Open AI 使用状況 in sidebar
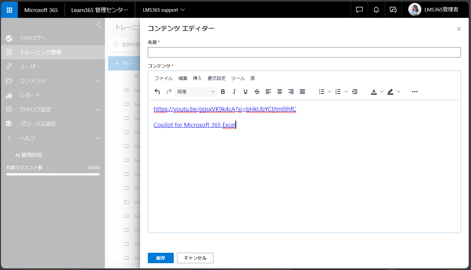 (24, 155)
